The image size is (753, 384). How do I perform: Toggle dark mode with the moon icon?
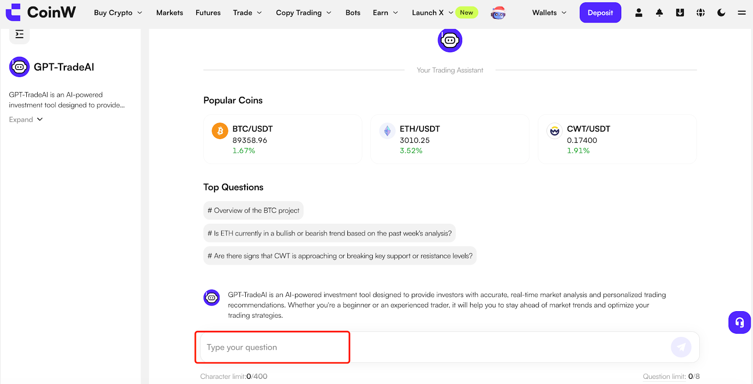tap(721, 13)
